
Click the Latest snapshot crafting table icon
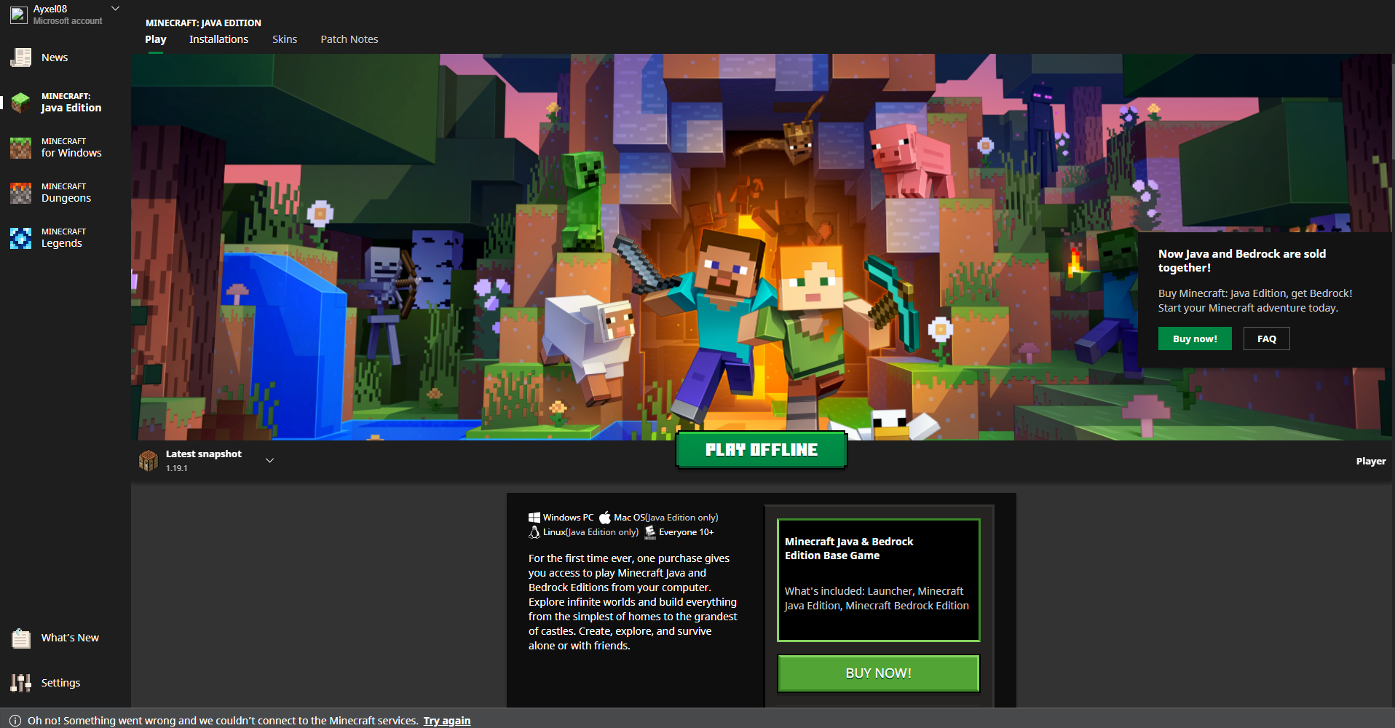149,460
